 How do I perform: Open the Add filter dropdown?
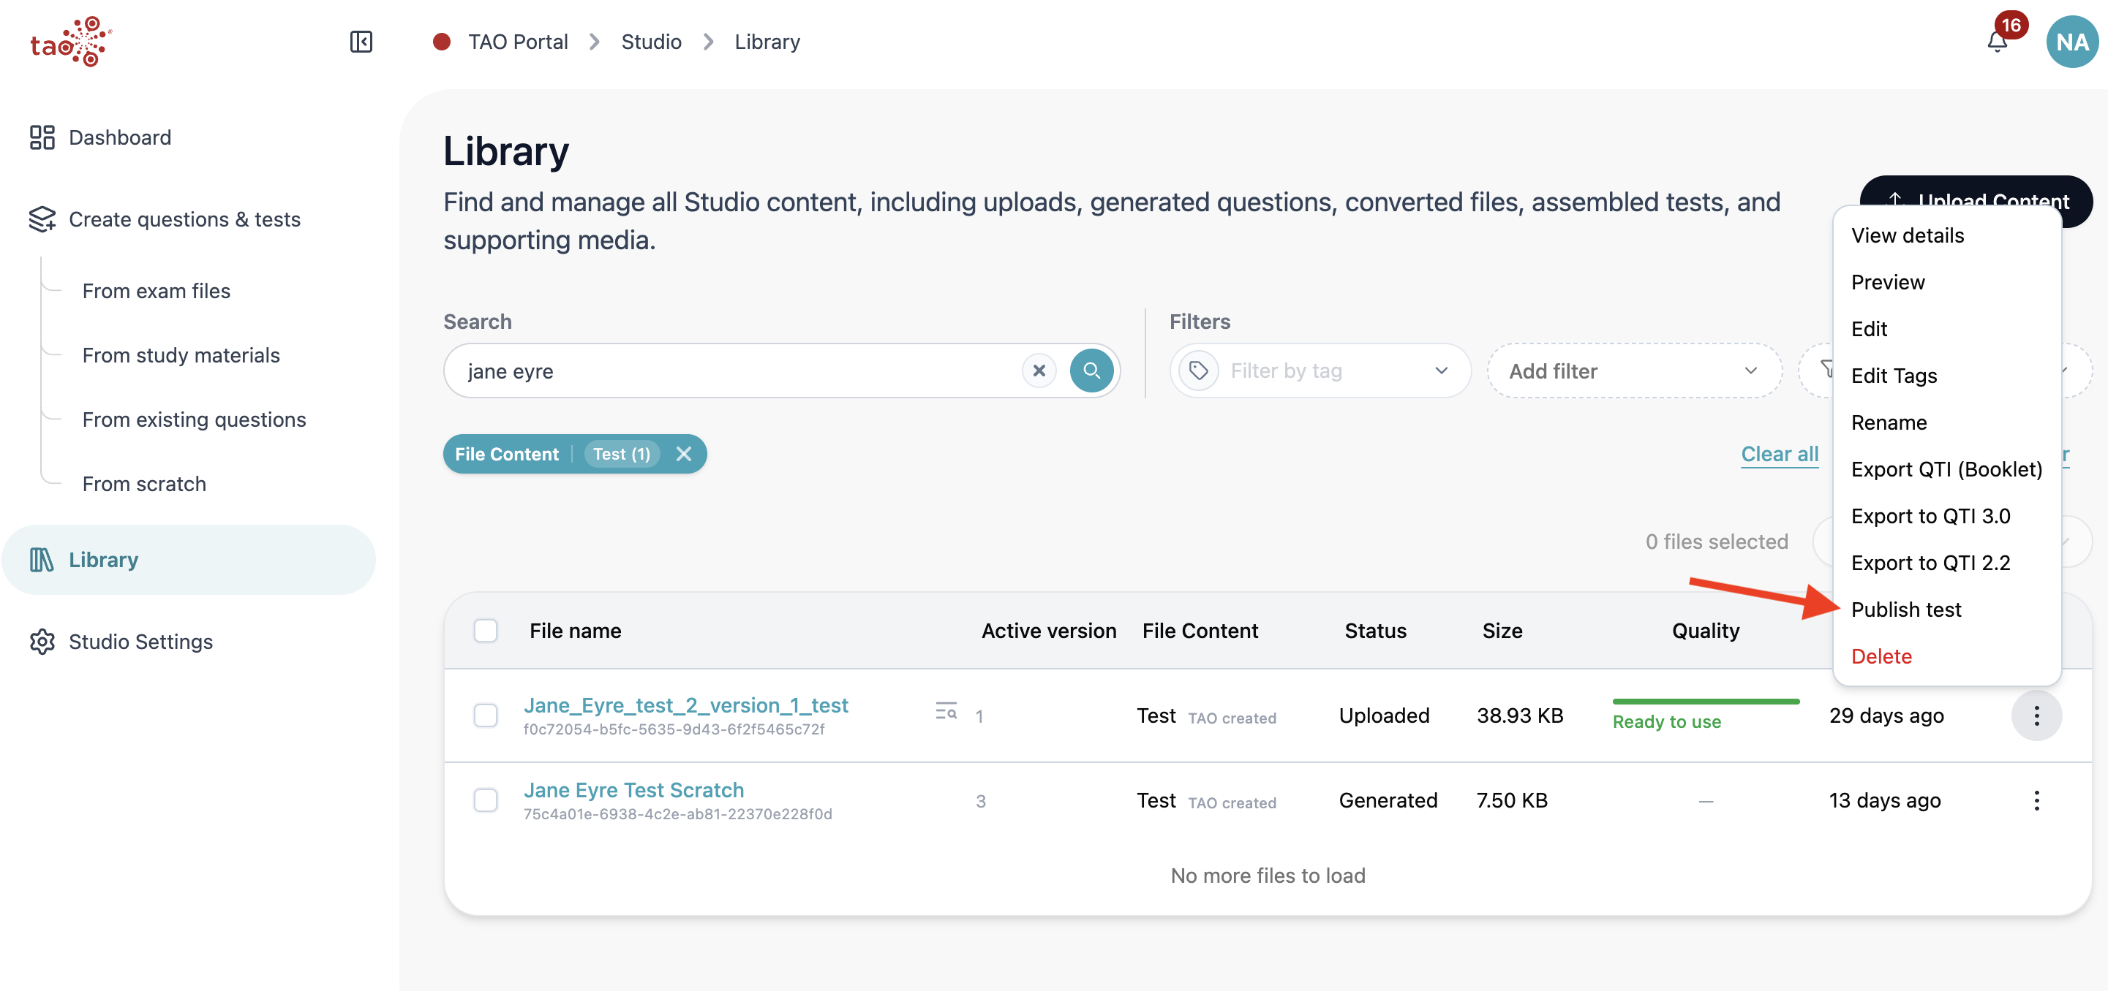tap(1633, 371)
